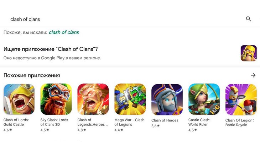This screenshot has height=146, width=260.
Task: Click the search magnifier icon
Action: click(249, 19)
